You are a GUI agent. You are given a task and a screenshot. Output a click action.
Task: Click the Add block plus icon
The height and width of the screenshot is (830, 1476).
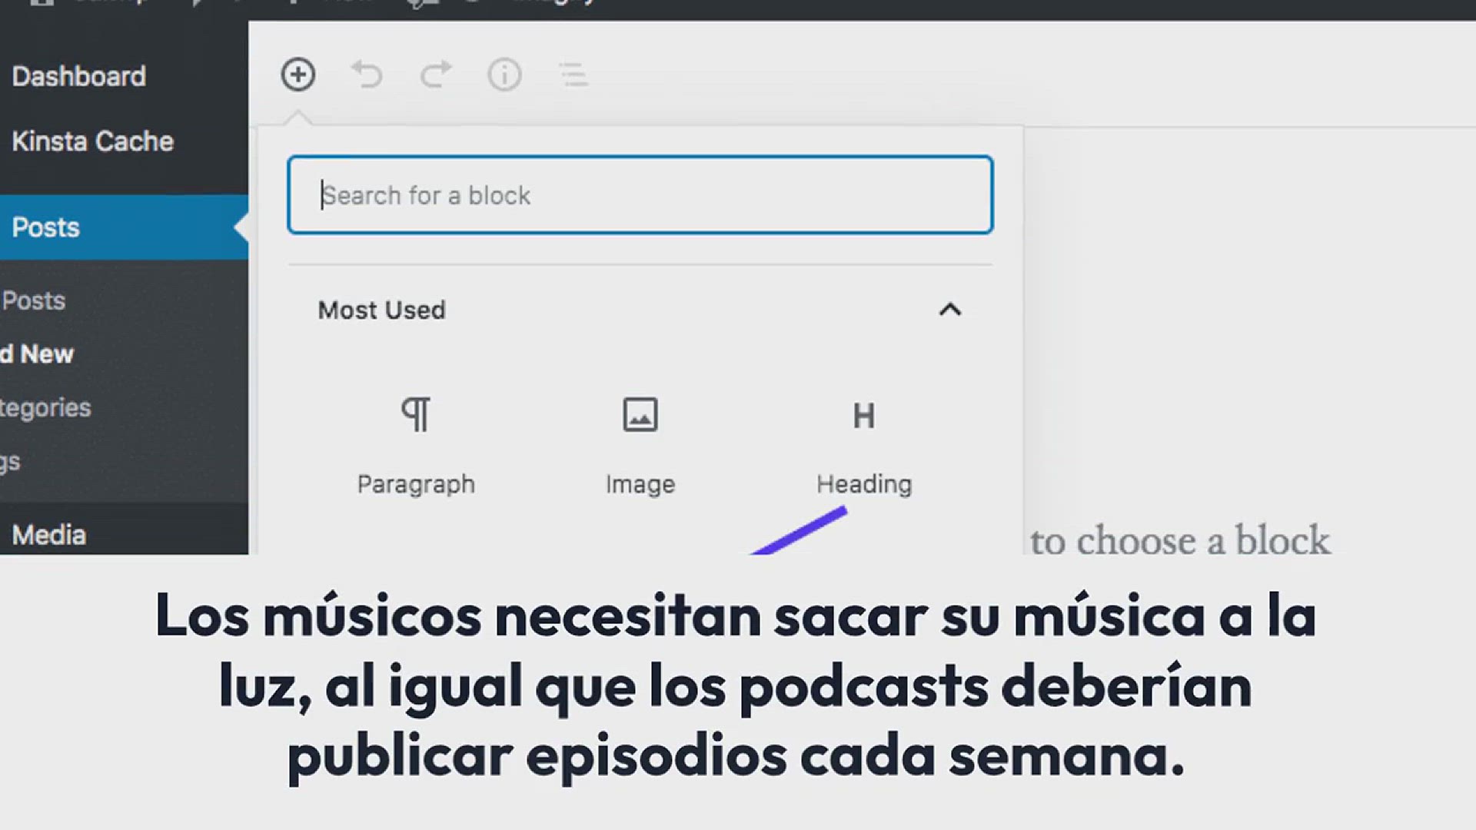pos(298,75)
